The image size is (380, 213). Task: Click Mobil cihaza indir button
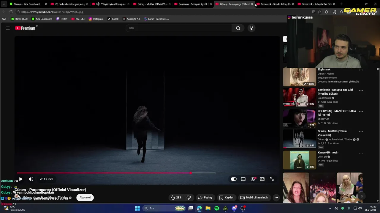coord(254,198)
